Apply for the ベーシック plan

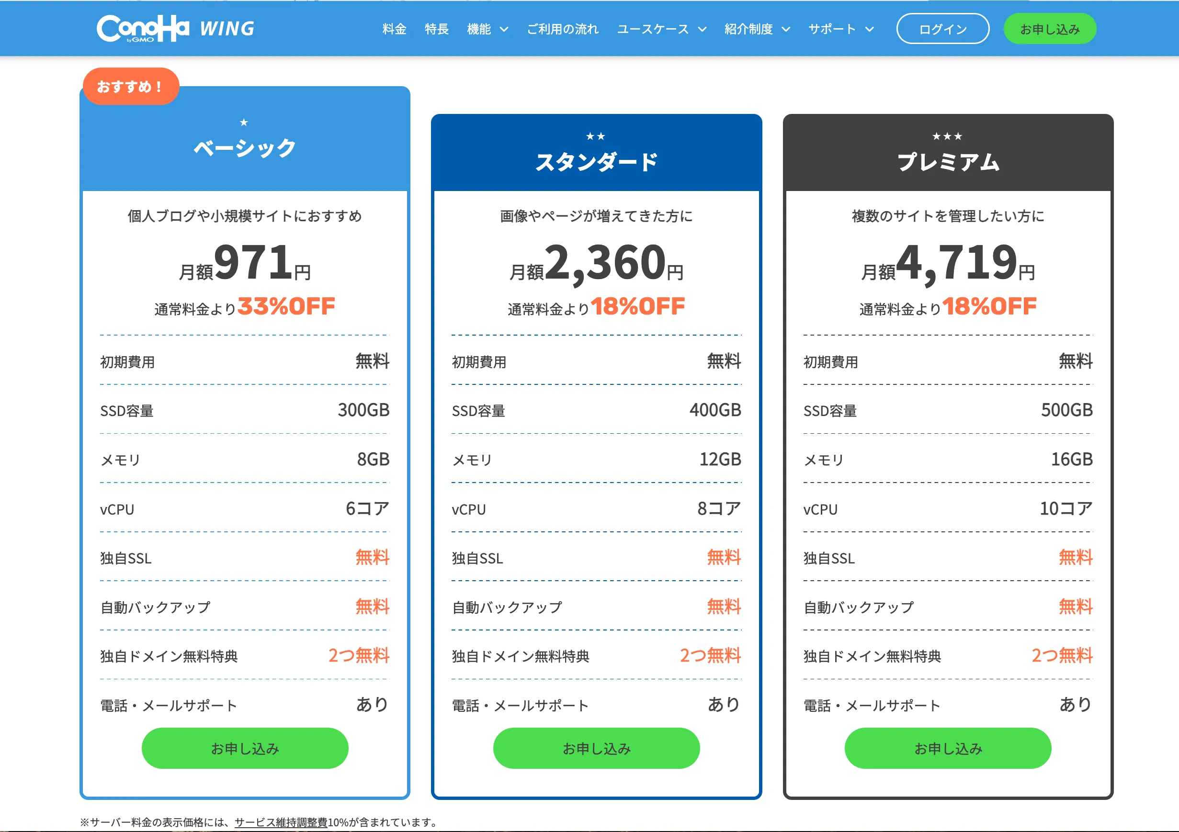click(x=245, y=748)
